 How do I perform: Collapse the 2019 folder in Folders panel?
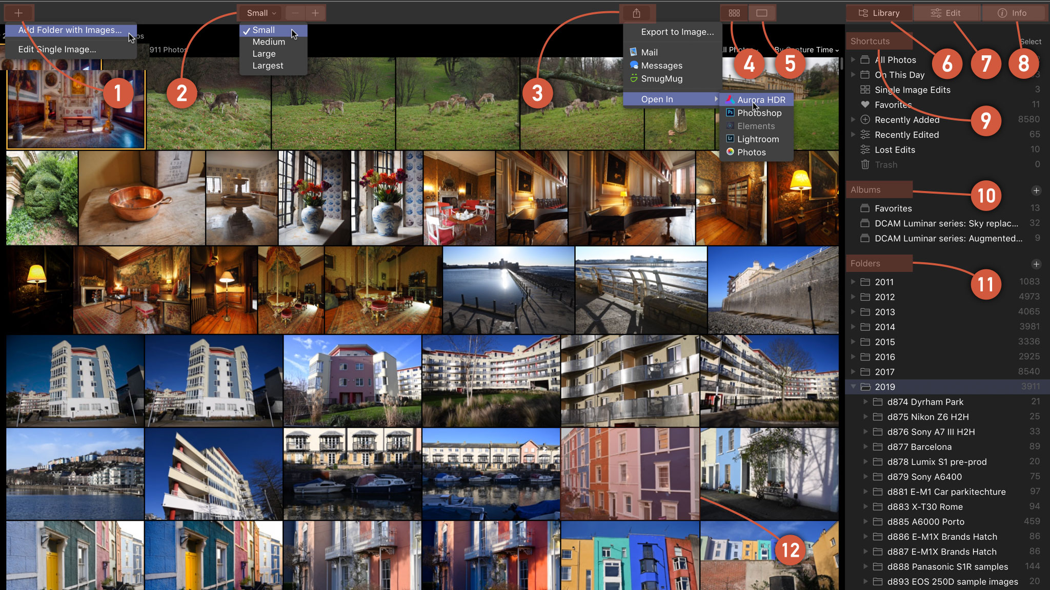click(853, 387)
